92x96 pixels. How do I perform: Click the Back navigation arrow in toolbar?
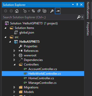(6, 11)
